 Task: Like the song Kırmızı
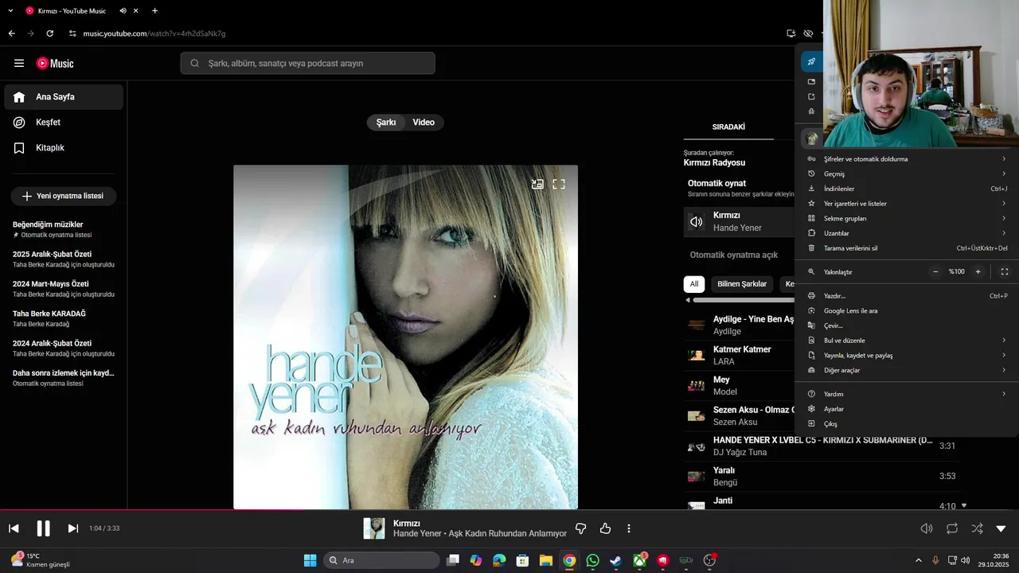point(605,528)
